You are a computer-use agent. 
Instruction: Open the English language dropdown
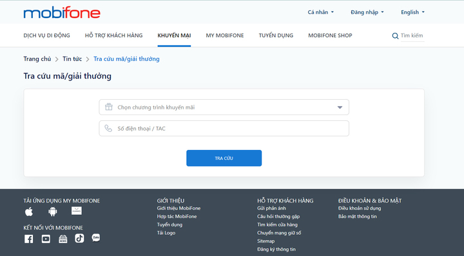click(x=412, y=12)
